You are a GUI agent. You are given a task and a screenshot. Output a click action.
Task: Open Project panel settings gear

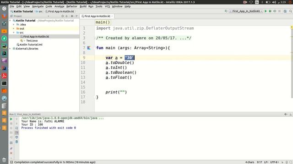click(72, 16)
